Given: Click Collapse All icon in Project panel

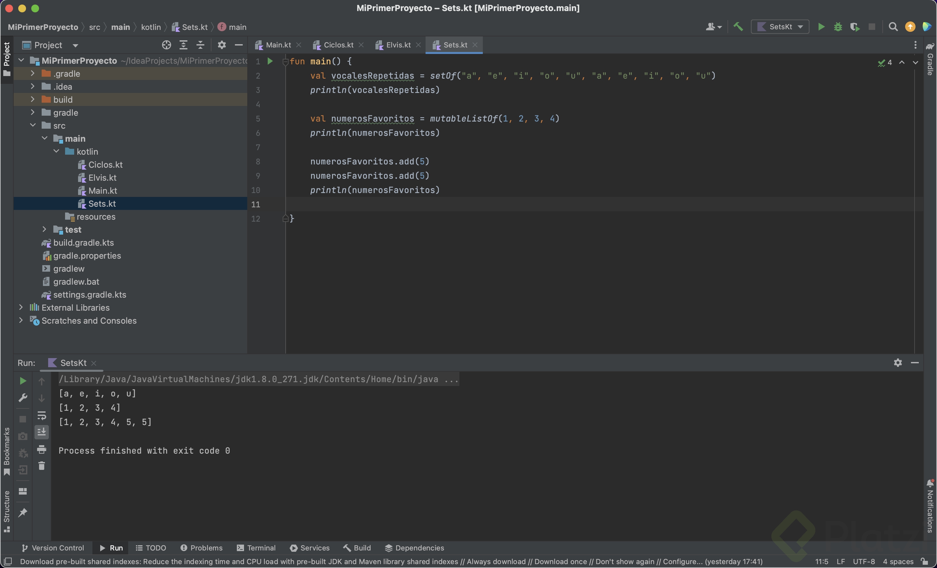Looking at the screenshot, I should click(x=200, y=45).
